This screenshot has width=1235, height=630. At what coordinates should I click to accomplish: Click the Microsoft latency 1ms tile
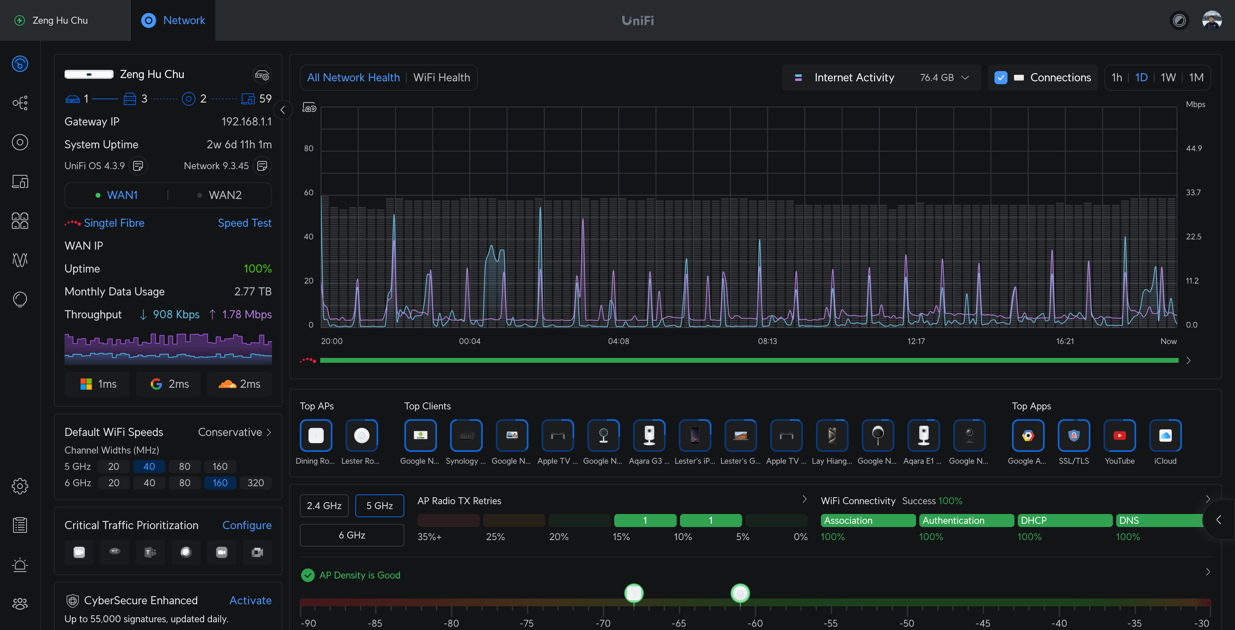click(97, 384)
